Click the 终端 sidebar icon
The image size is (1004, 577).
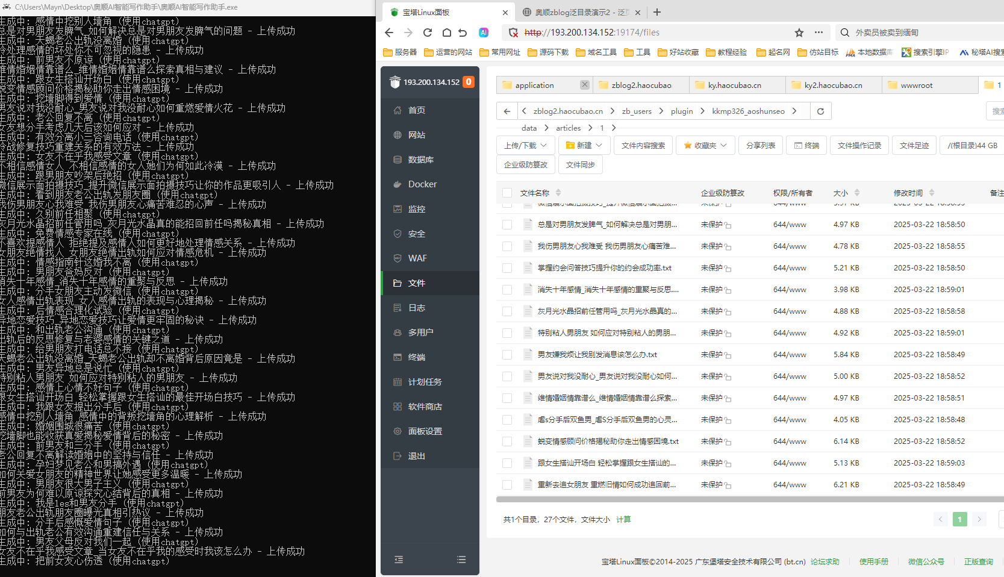click(x=398, y=357)
